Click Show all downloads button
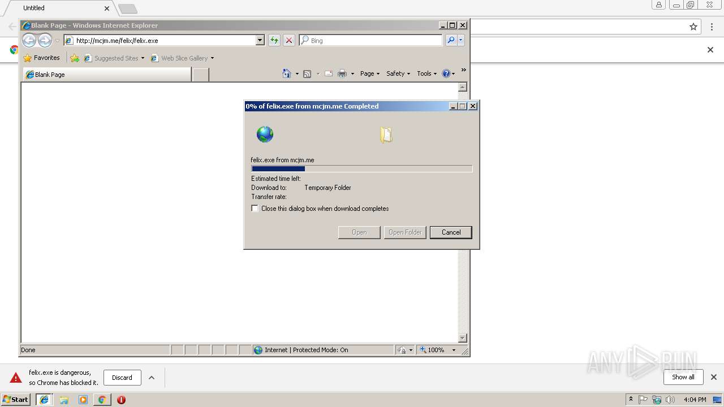 tap(683, 377)
